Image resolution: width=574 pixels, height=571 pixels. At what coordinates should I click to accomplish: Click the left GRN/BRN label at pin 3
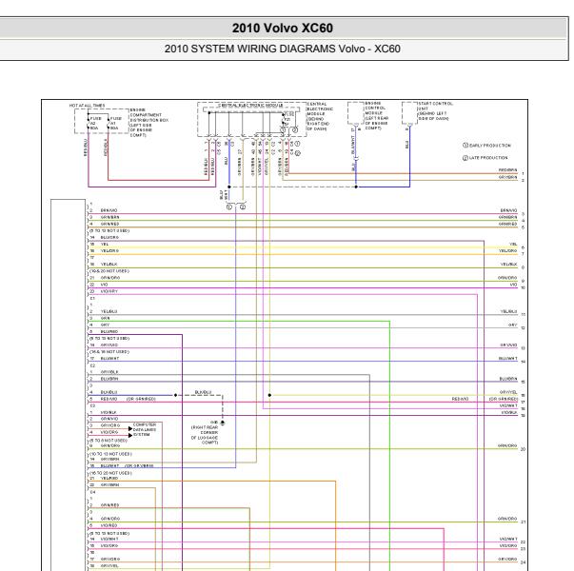pos(109,217)
